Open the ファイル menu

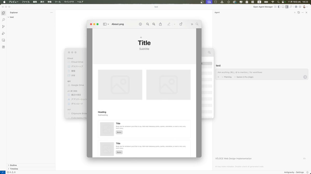tap(26, 2)
